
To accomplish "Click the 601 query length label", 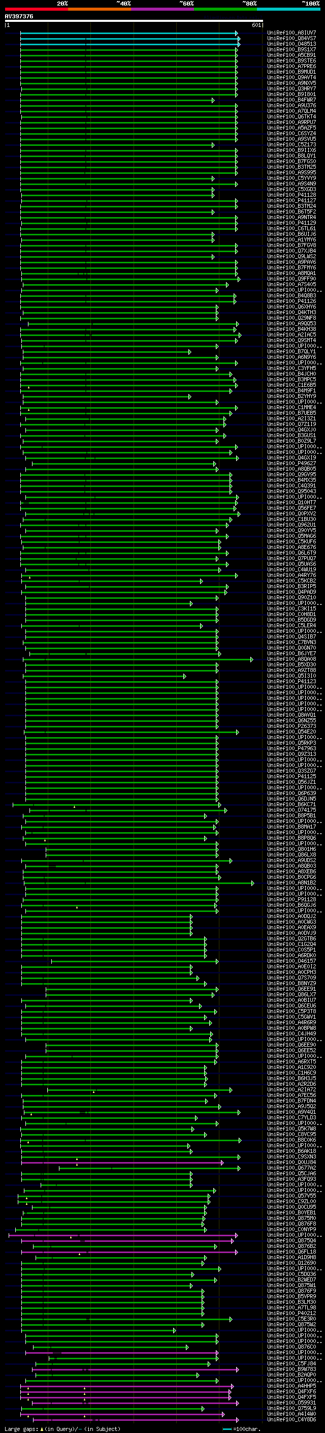I will point(256,25).
